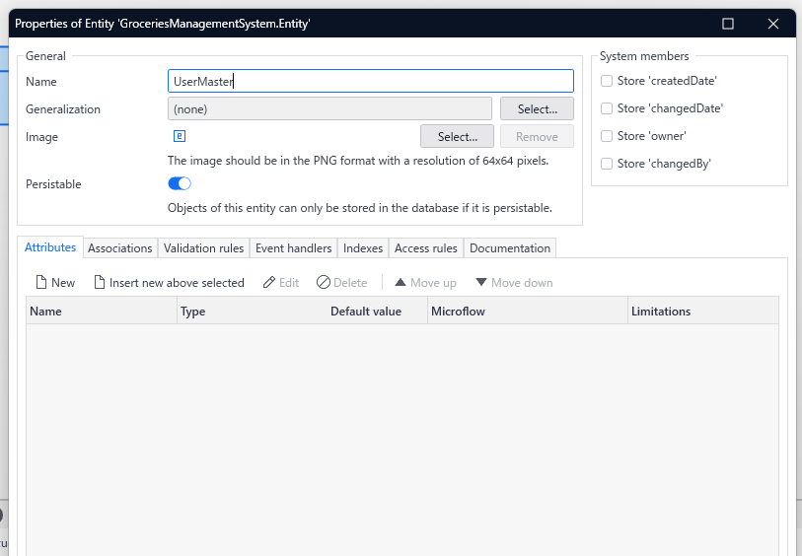Screen dimensions: 802x556
Task: Sort by the Name column header
Action: (x=102, y=312)
